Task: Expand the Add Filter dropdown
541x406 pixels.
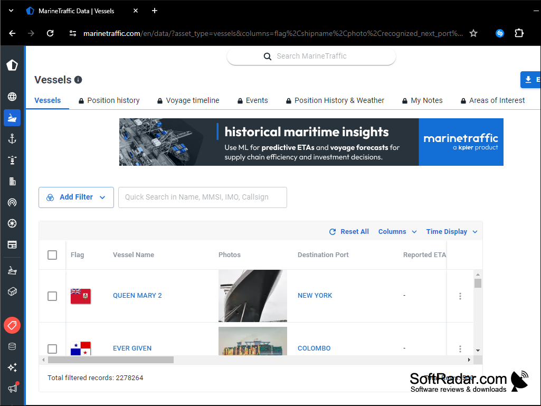Action: (x=76, y=197)
